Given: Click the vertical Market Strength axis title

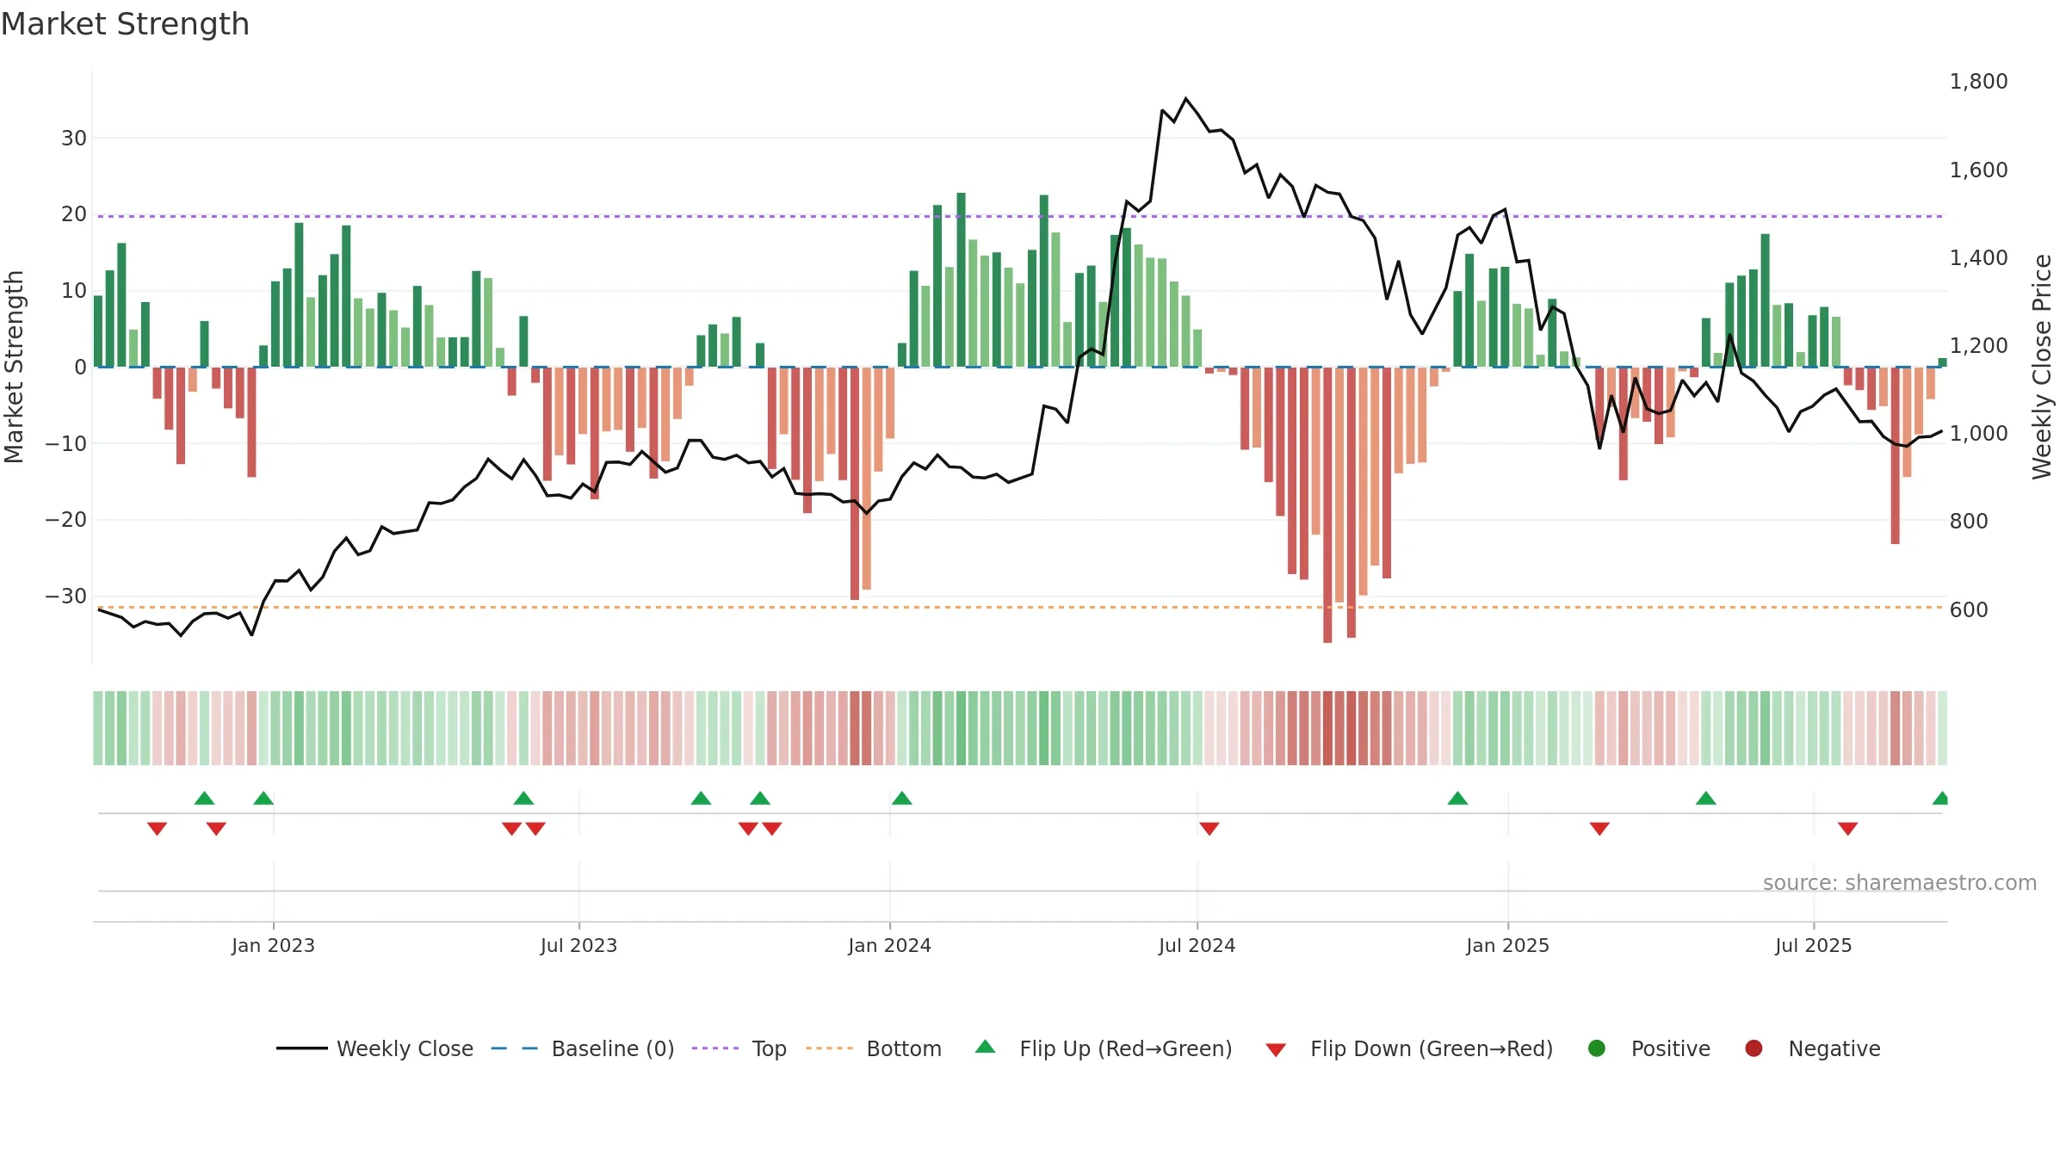Looking at the screenshot, I should [x=14, y=367].
